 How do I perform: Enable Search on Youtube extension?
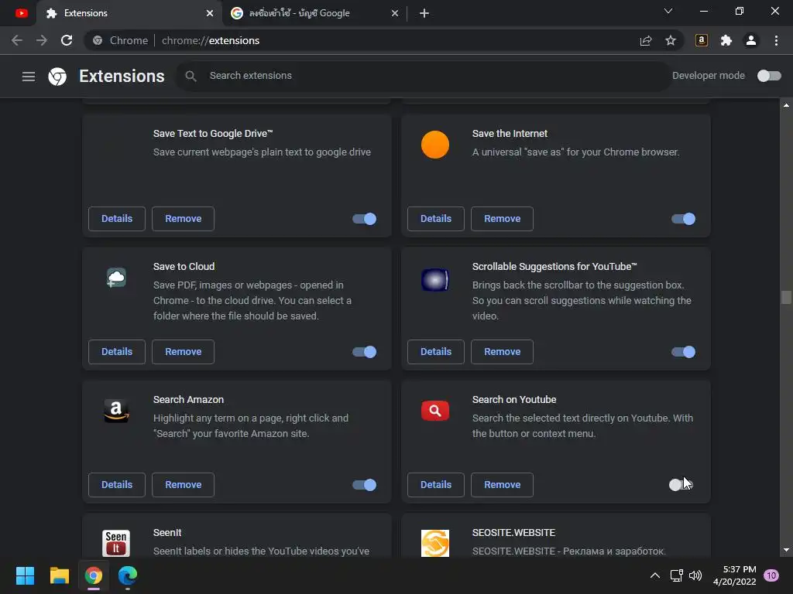click(x=681, y=485)
